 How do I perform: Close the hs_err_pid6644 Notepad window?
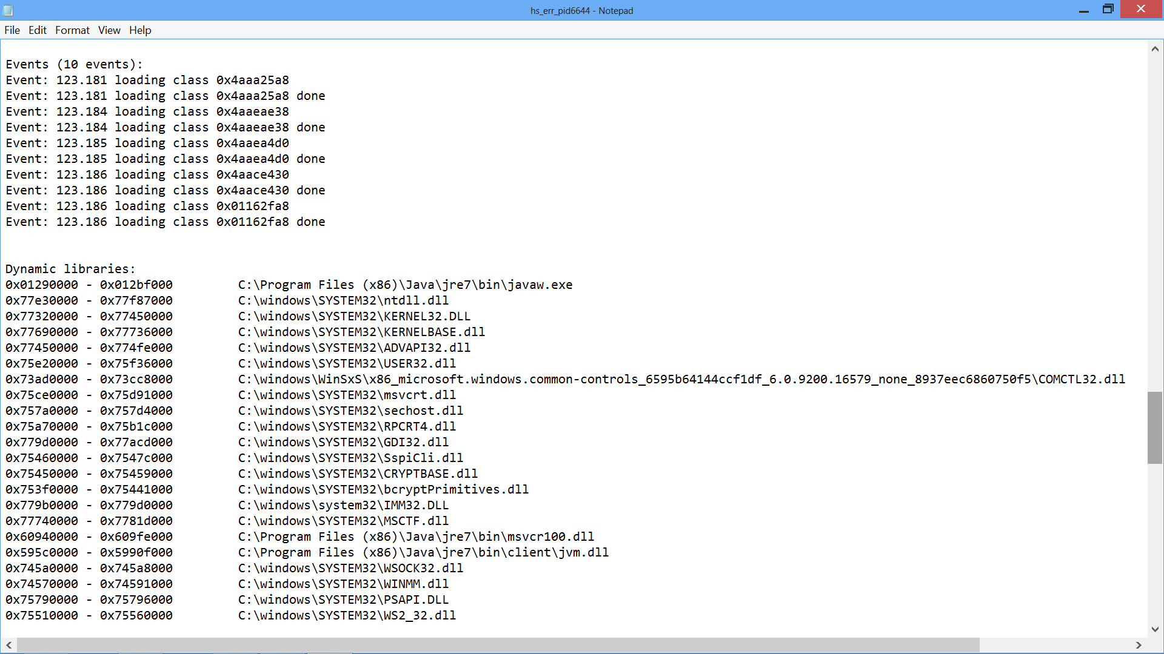[x=1141, y=9]
